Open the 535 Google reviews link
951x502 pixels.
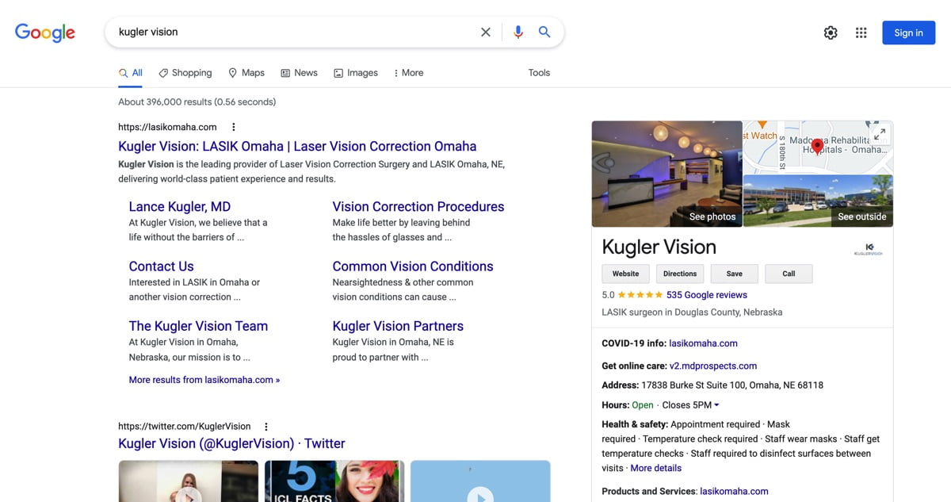pyautogui.click(x=707, y=295)
